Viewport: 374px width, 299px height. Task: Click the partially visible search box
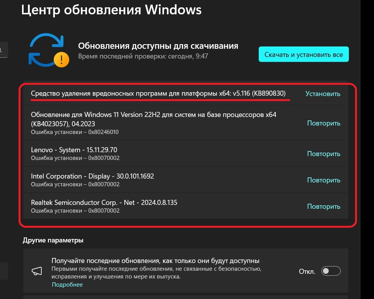tap(3, 50)
